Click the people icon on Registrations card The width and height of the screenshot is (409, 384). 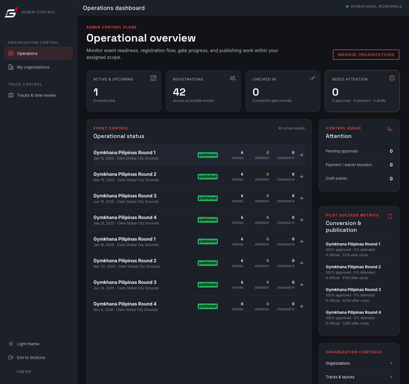pyautogui.click(x=233, y=78)
